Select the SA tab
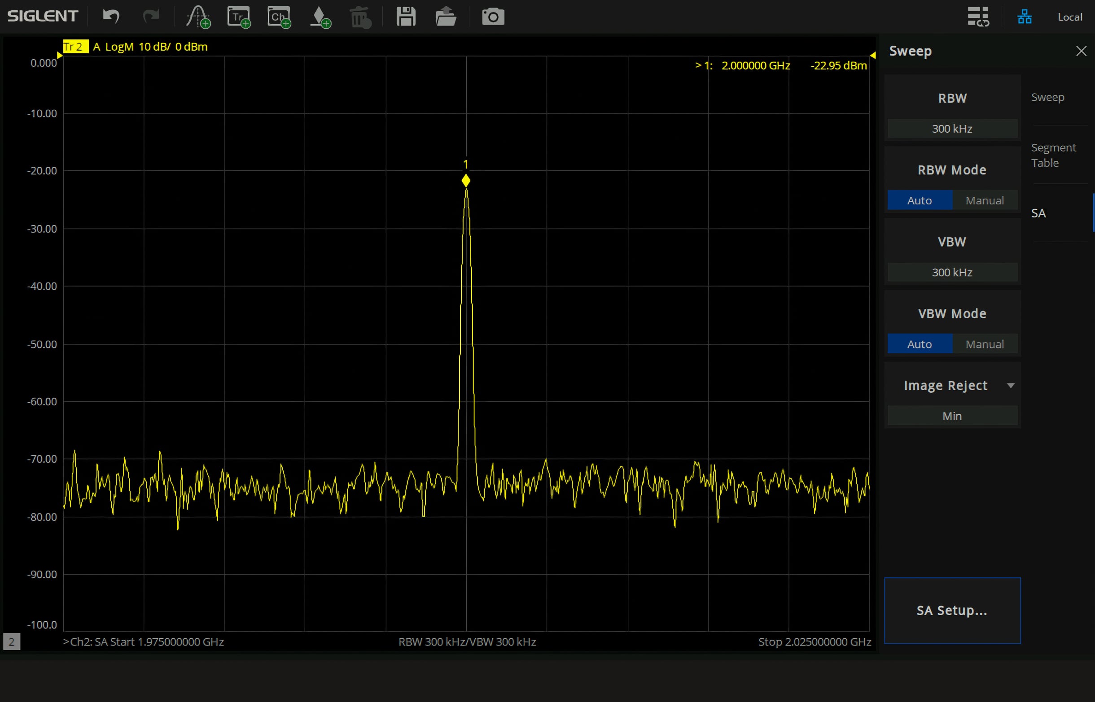Image resolution: width=1095 pixels, height=702 pixels. (1038, 213)
